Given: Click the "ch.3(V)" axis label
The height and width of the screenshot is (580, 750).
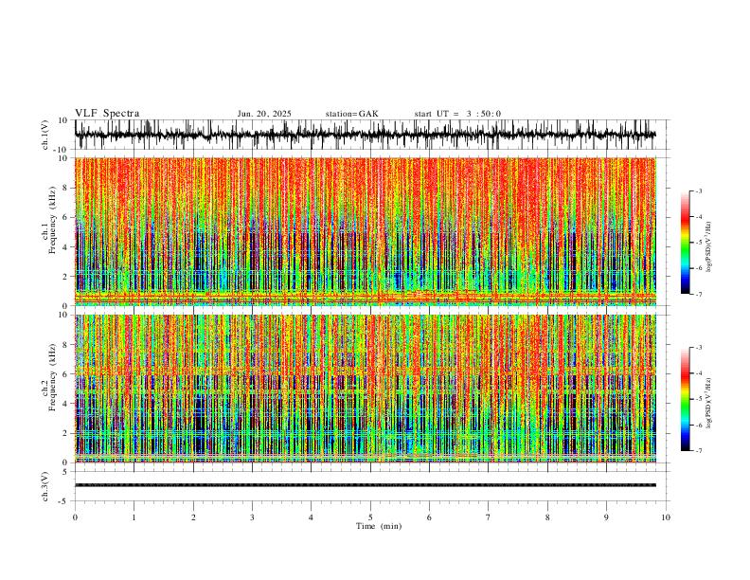Looking at the screenshot, I should click(x=45, y=486).
